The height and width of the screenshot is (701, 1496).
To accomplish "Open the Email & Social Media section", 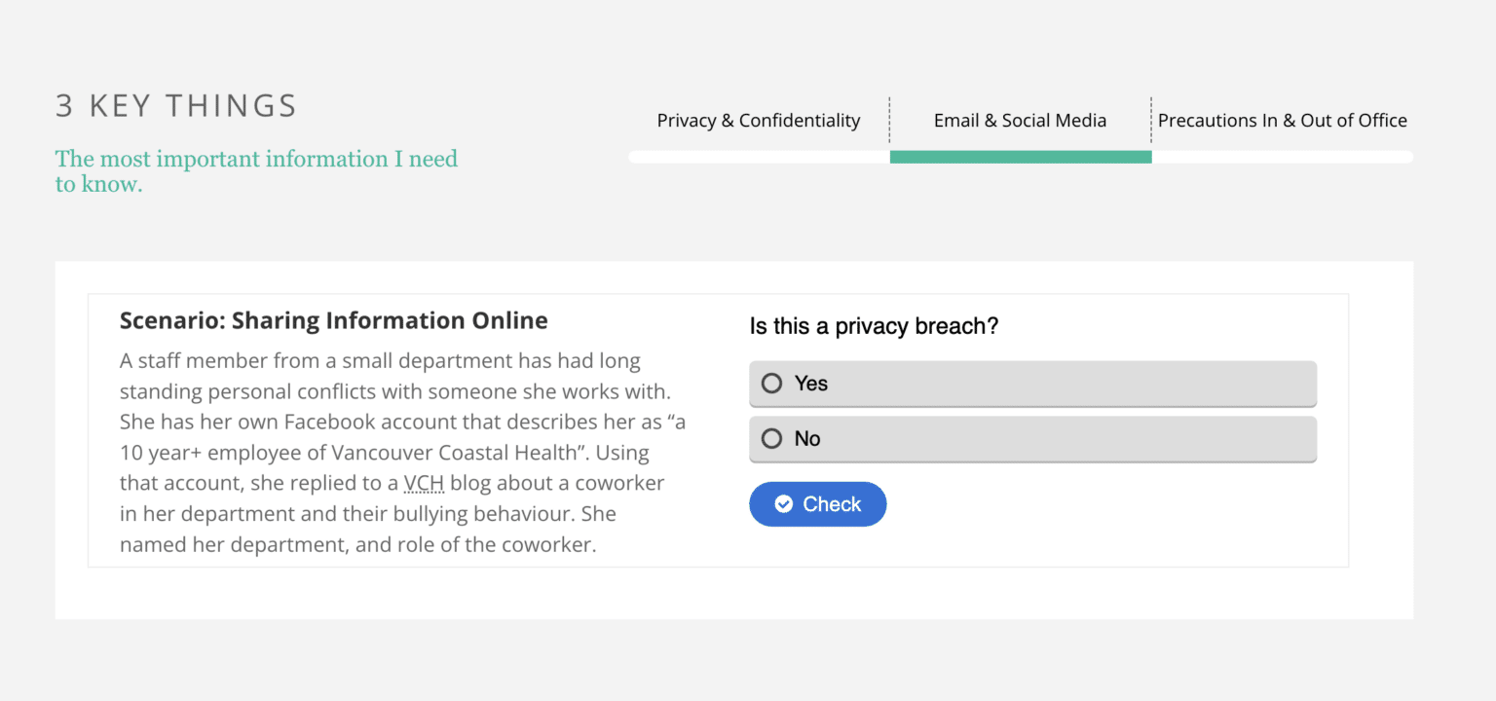I will pyautogui.click(x=1020, y=120).
